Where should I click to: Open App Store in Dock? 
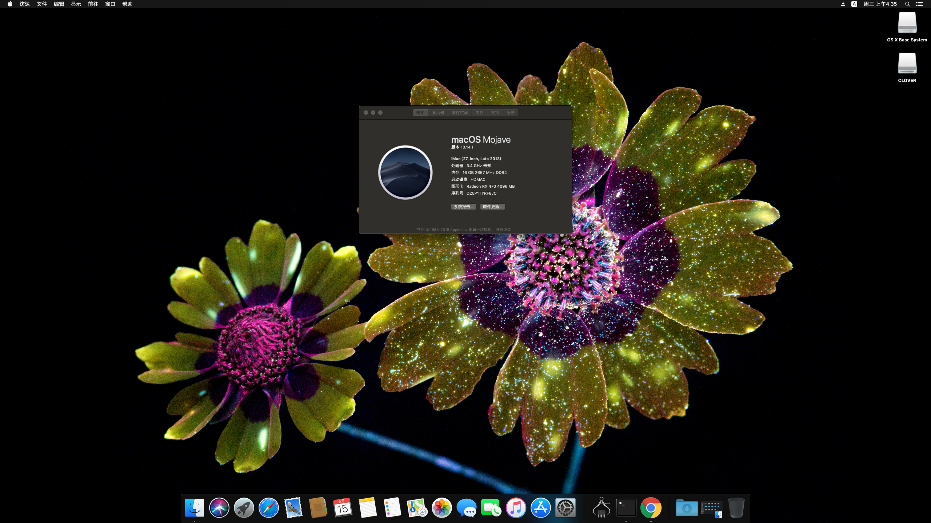[540, 507]
